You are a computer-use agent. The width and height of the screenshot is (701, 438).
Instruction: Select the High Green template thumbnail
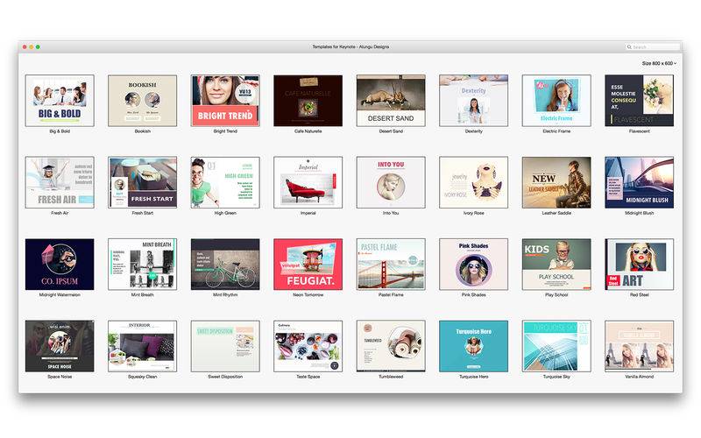[225, 182]
